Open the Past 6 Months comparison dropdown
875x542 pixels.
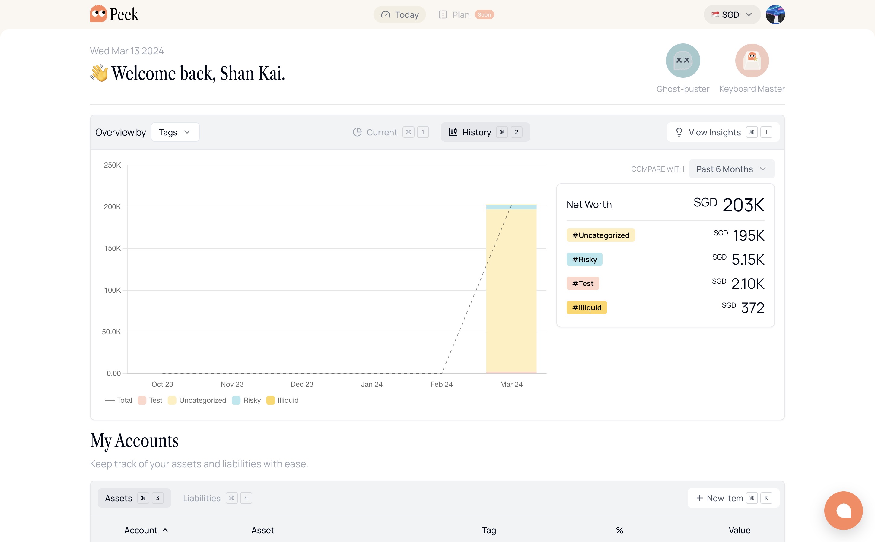click(731, 169)
